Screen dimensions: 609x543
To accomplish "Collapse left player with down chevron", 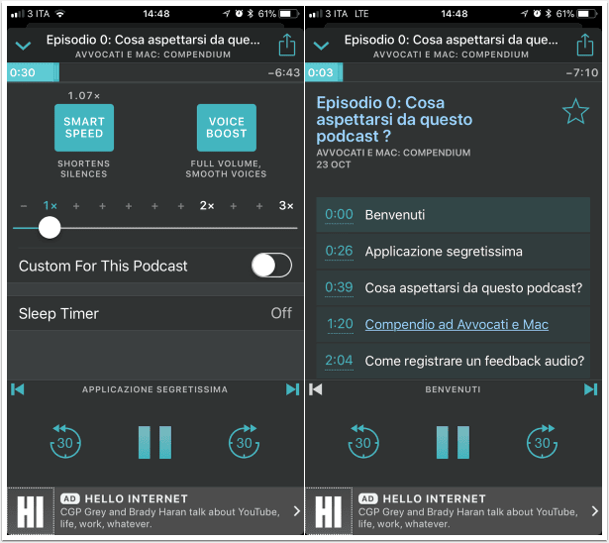I will (x=24, y=46).
